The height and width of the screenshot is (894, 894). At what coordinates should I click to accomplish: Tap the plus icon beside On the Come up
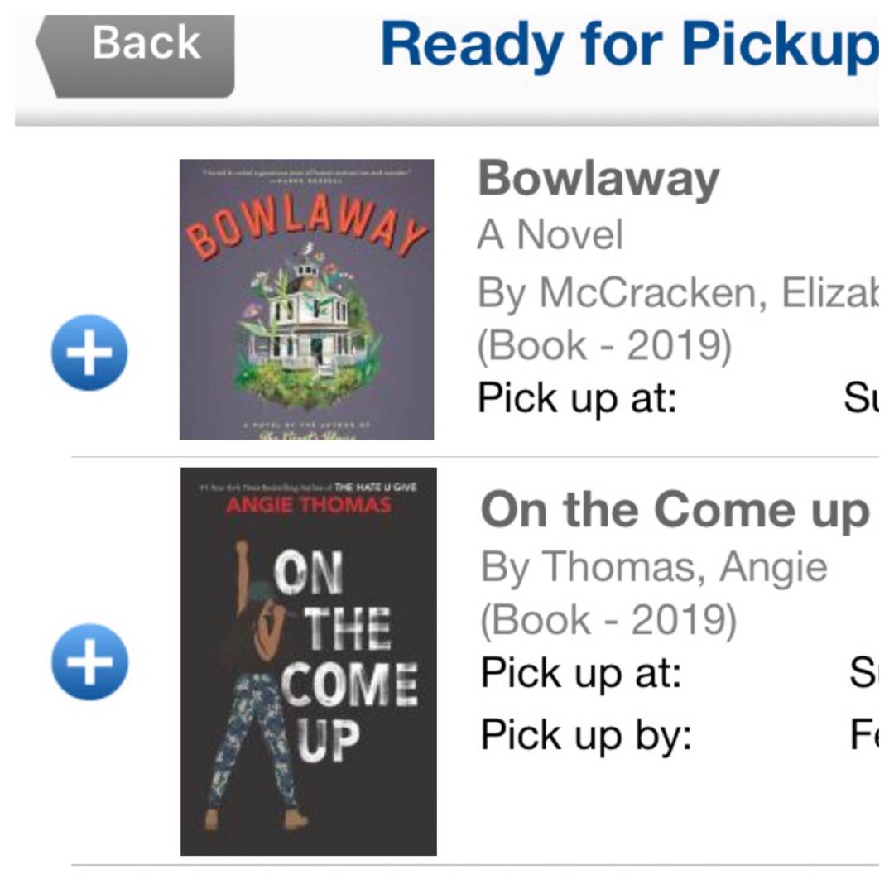(89, 661)
